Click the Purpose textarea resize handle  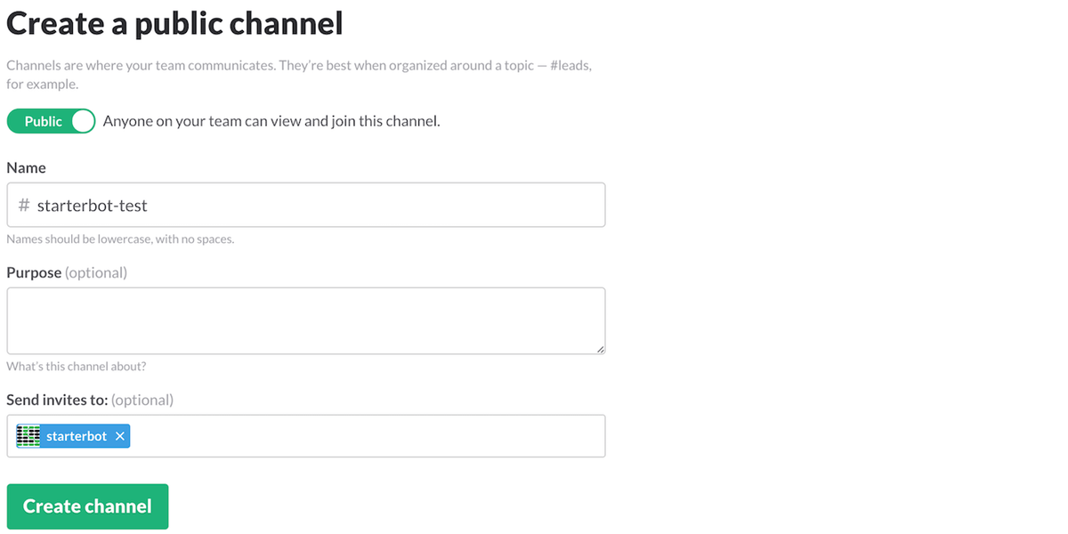601,350
